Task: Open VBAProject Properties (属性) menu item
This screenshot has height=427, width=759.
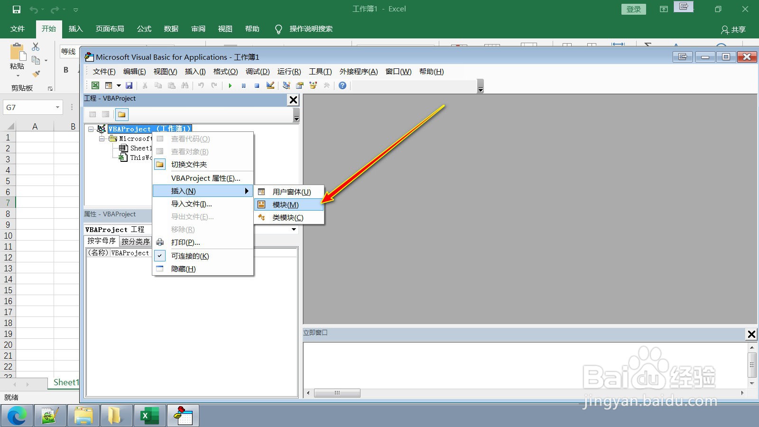Action: point(203,178)
